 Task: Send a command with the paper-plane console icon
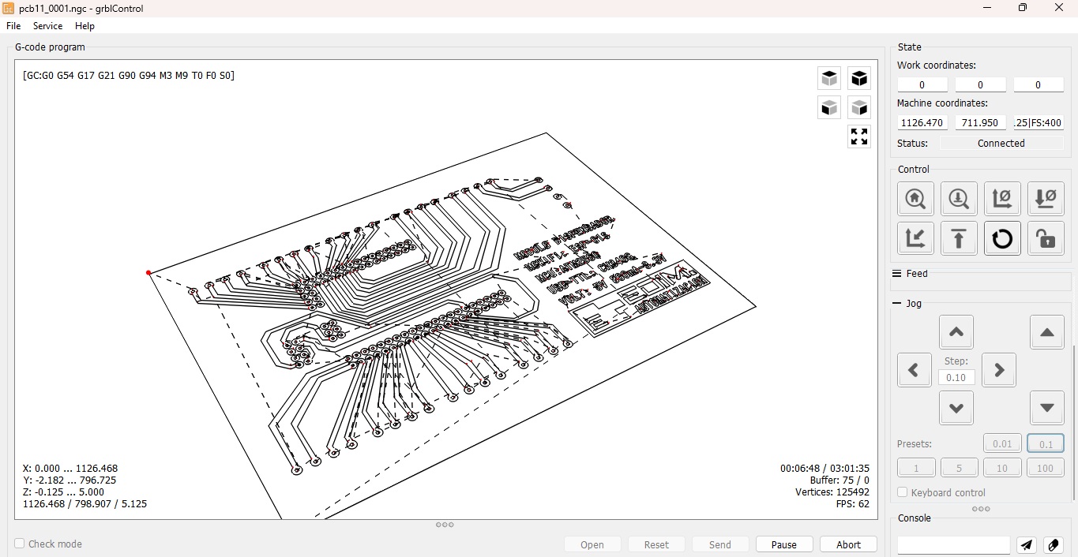[x=1026, y=545]
